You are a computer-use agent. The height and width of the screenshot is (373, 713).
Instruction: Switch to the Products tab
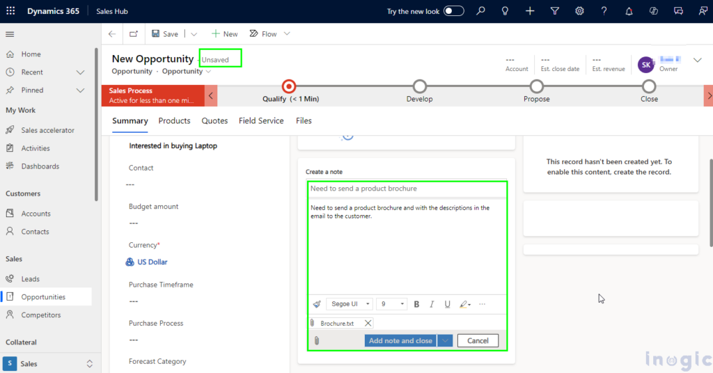(x=174, y=121)
